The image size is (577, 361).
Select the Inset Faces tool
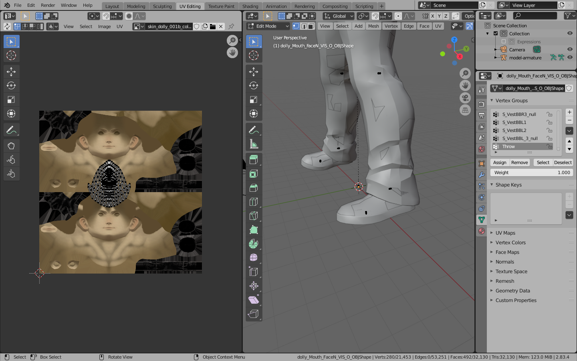pos(254,174)
